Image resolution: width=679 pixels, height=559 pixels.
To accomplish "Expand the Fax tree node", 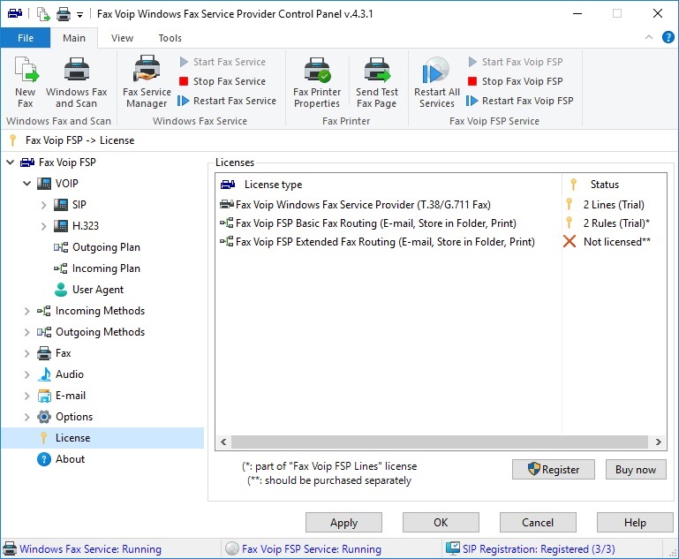I will click(26, 353).
